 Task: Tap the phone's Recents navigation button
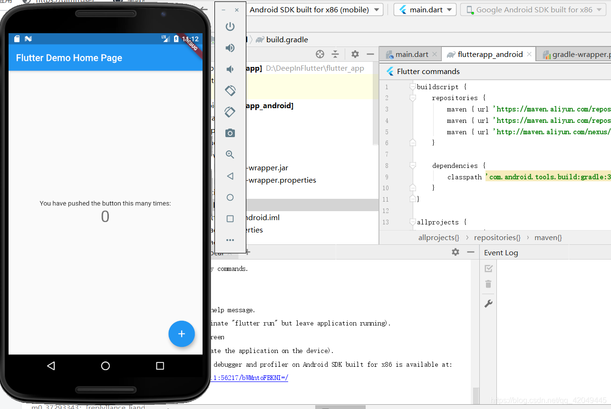coord(160,366)
